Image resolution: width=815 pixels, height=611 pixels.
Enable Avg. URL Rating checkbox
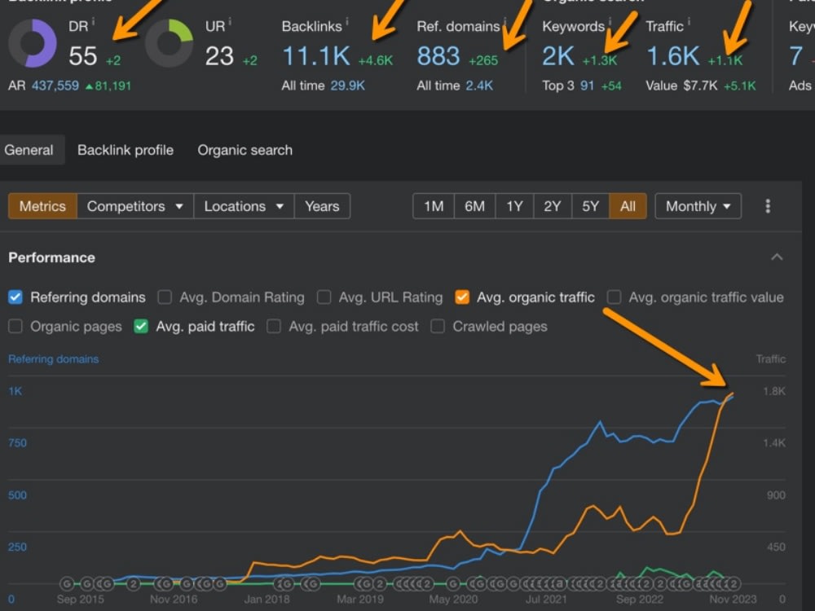pos(324,297)
